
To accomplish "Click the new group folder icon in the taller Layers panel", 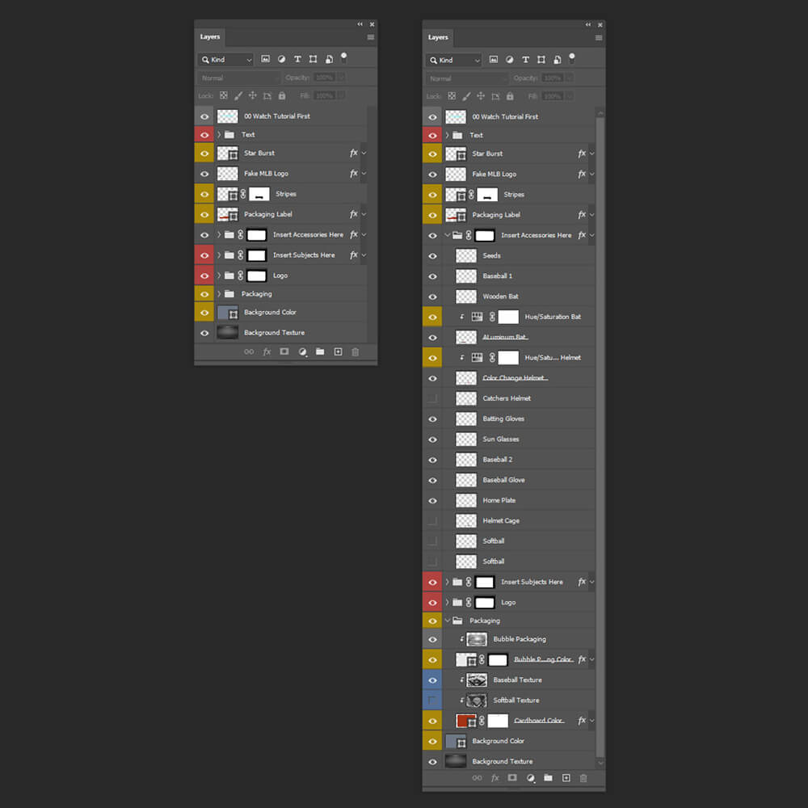I will [548, 778].
